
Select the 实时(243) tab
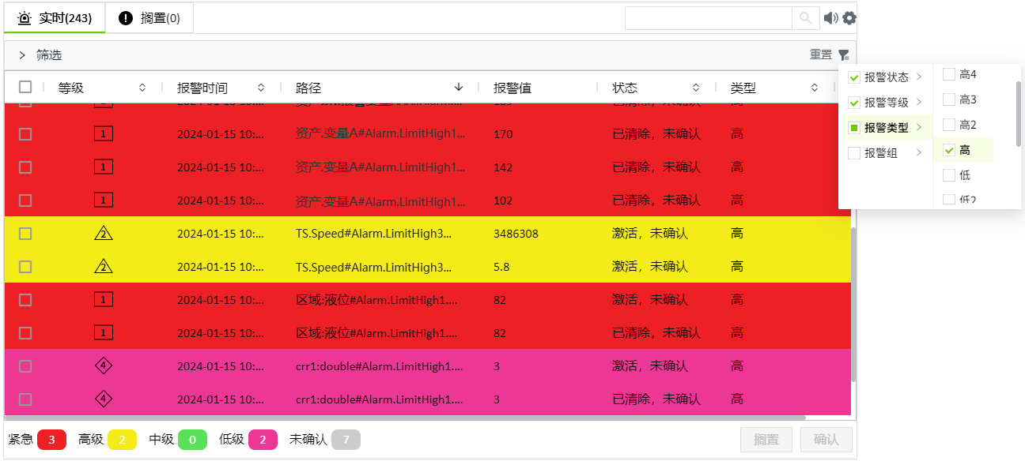pos(55,18)
